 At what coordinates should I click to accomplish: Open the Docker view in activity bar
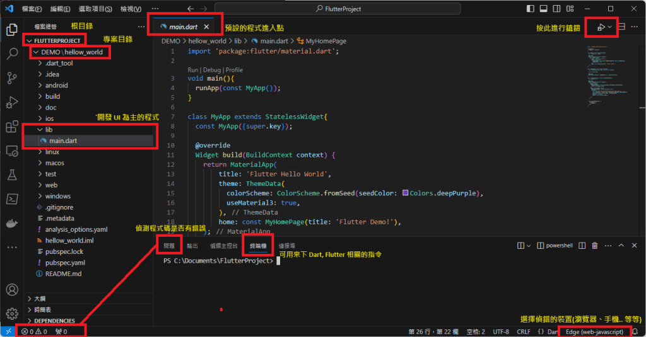point(11,224)
